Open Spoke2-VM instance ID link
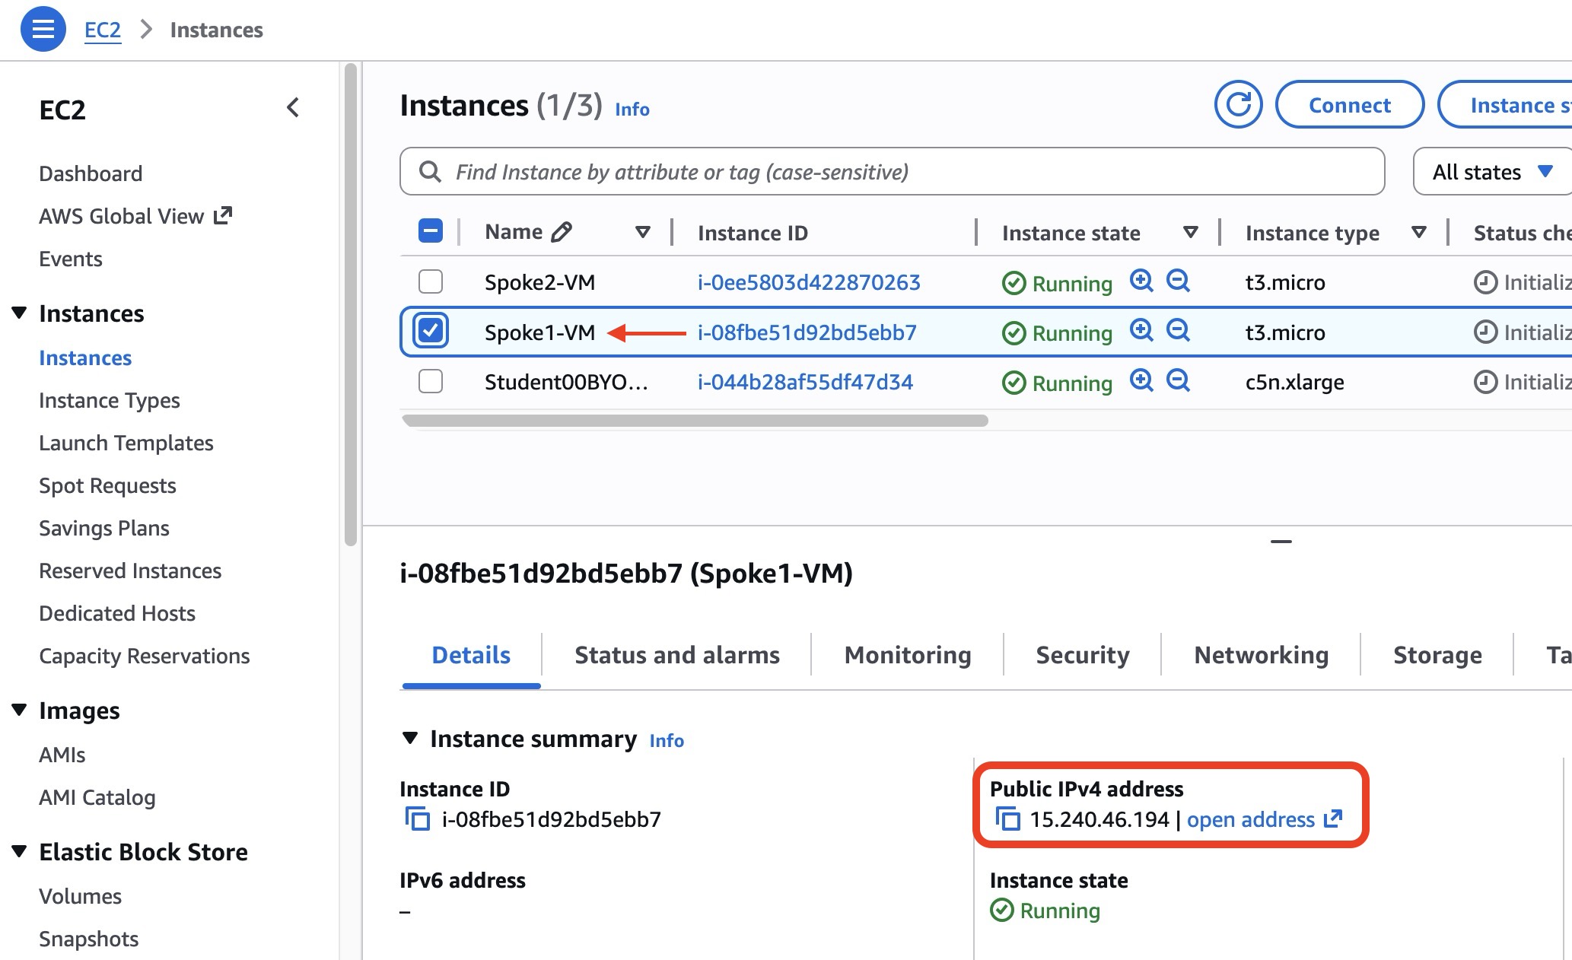1572x960 pixels. (x=809, y=282)
